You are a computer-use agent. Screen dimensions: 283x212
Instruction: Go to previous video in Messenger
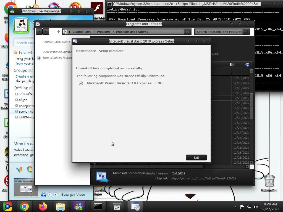pyautogui.click(x=50, y=195)
